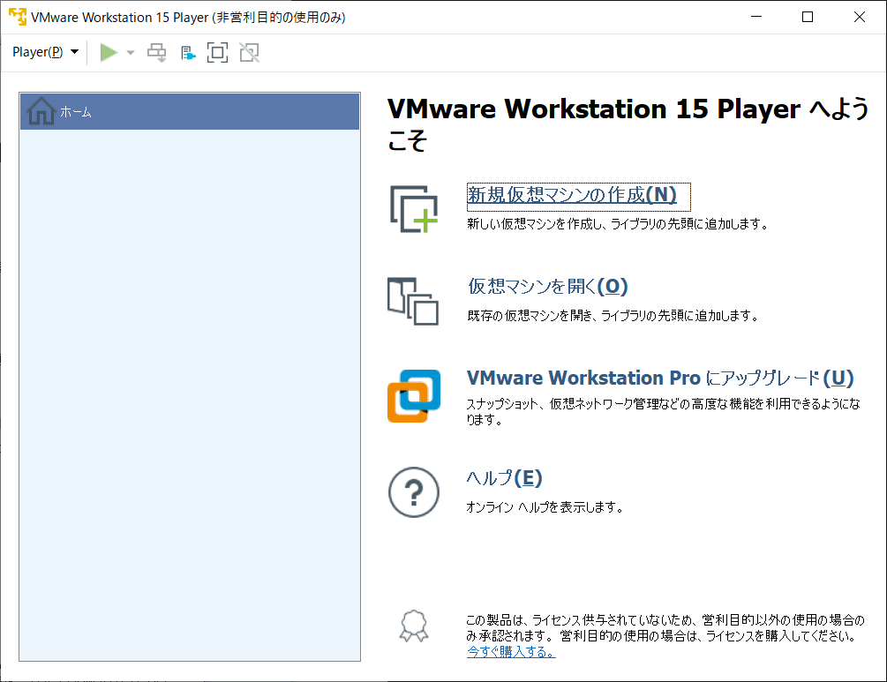Minimize the VMware Player window
Viewport: 887px width, 682px height.
tap(756, 17)
